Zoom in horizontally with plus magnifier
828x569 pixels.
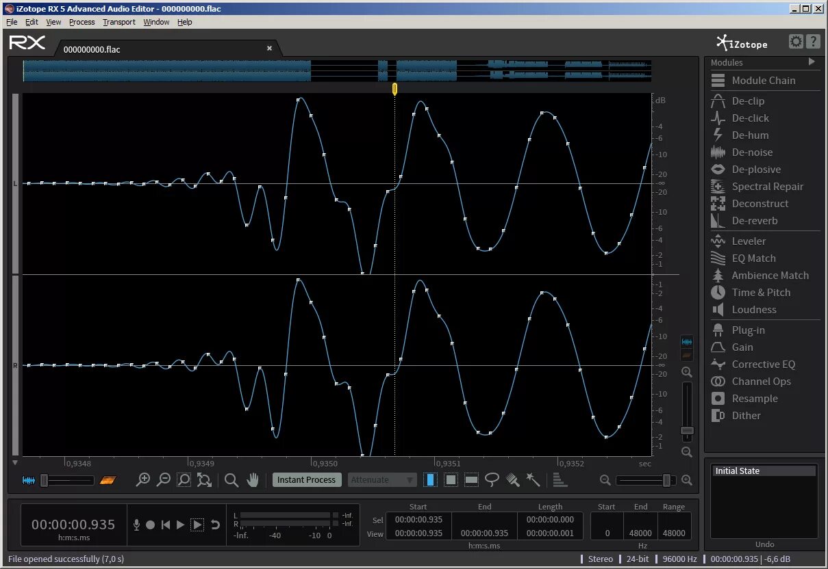[142, 480]
